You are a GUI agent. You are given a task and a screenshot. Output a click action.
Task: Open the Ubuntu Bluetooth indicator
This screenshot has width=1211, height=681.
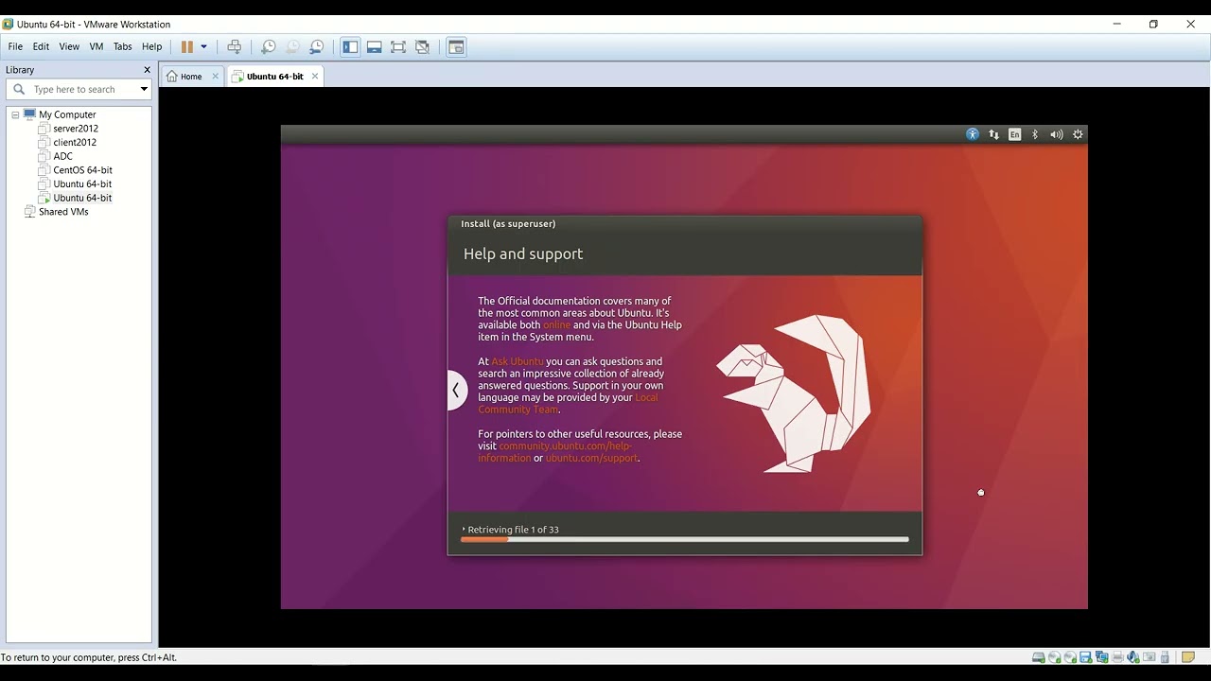tap(1035, 134)
